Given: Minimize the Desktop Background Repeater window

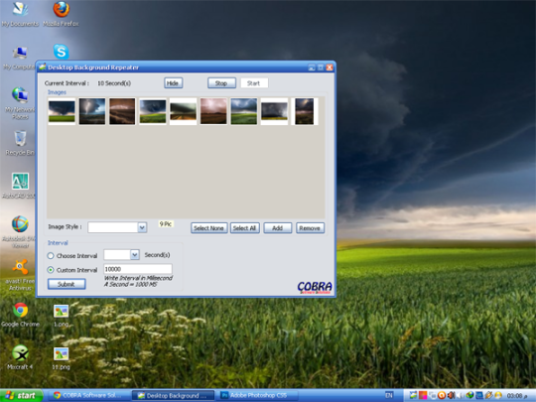Looking at the screenshot, I should [312, 67].
